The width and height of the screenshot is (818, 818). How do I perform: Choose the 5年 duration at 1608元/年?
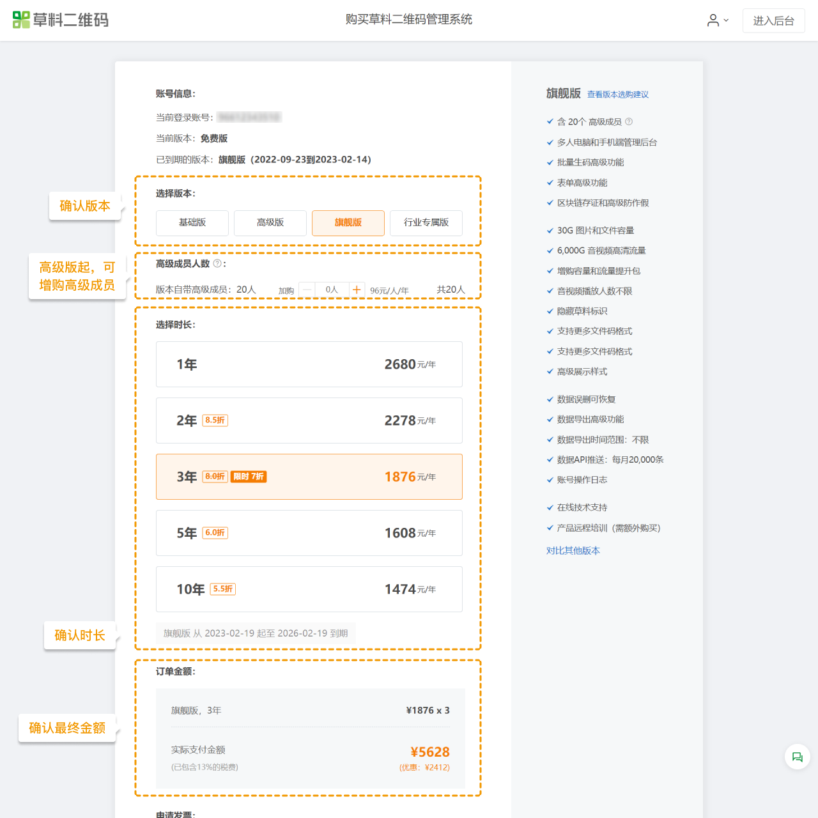309,533
